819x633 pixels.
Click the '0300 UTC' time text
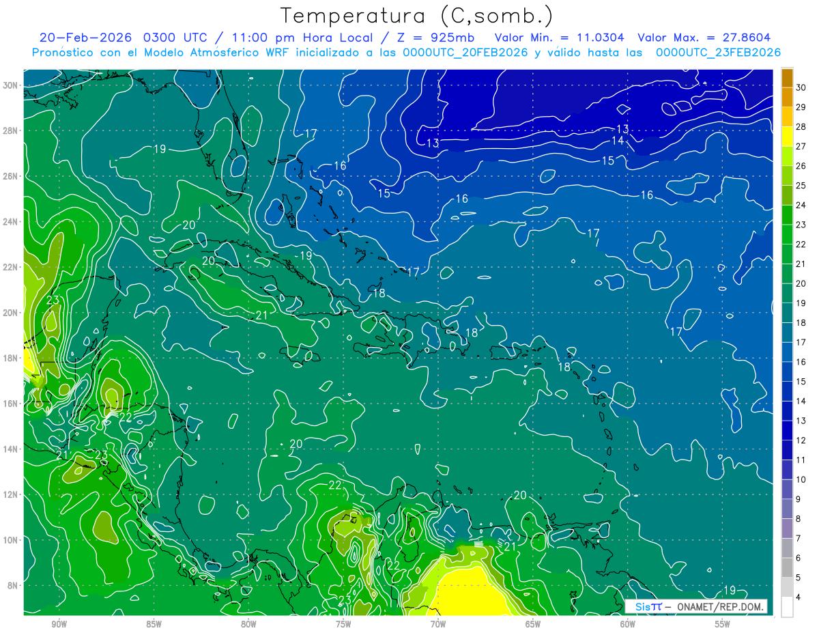pos(175,38)
